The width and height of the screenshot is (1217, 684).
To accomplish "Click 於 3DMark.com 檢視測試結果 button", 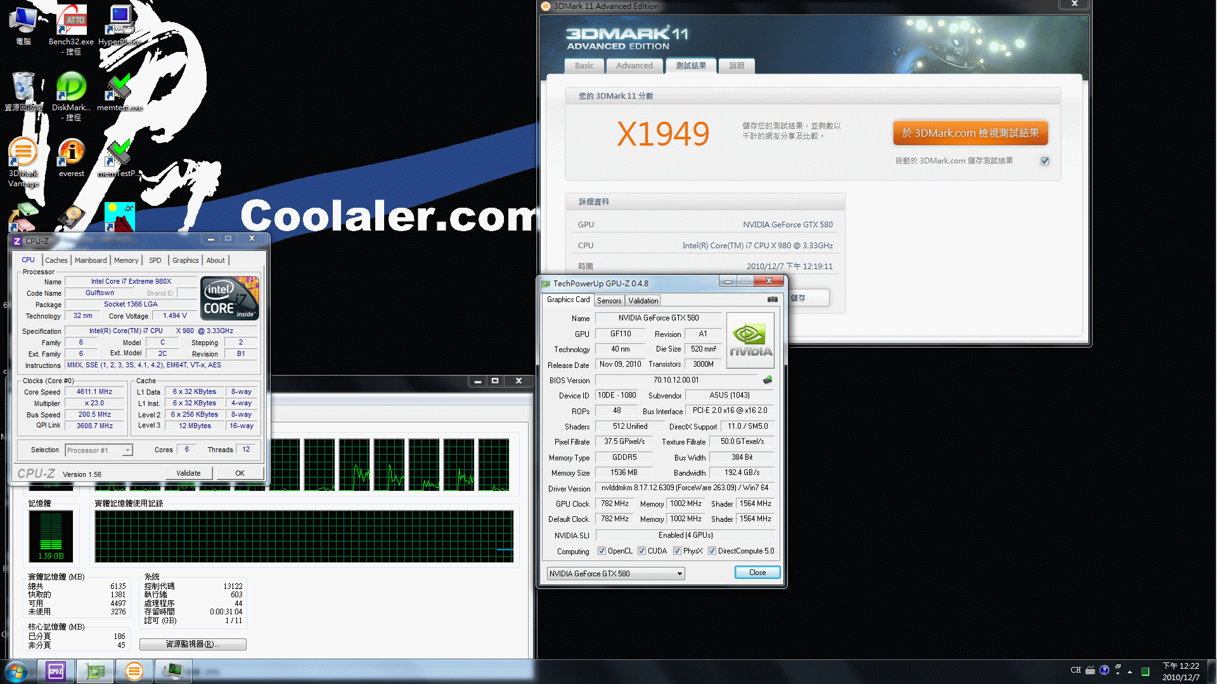I will coord(969,132).
